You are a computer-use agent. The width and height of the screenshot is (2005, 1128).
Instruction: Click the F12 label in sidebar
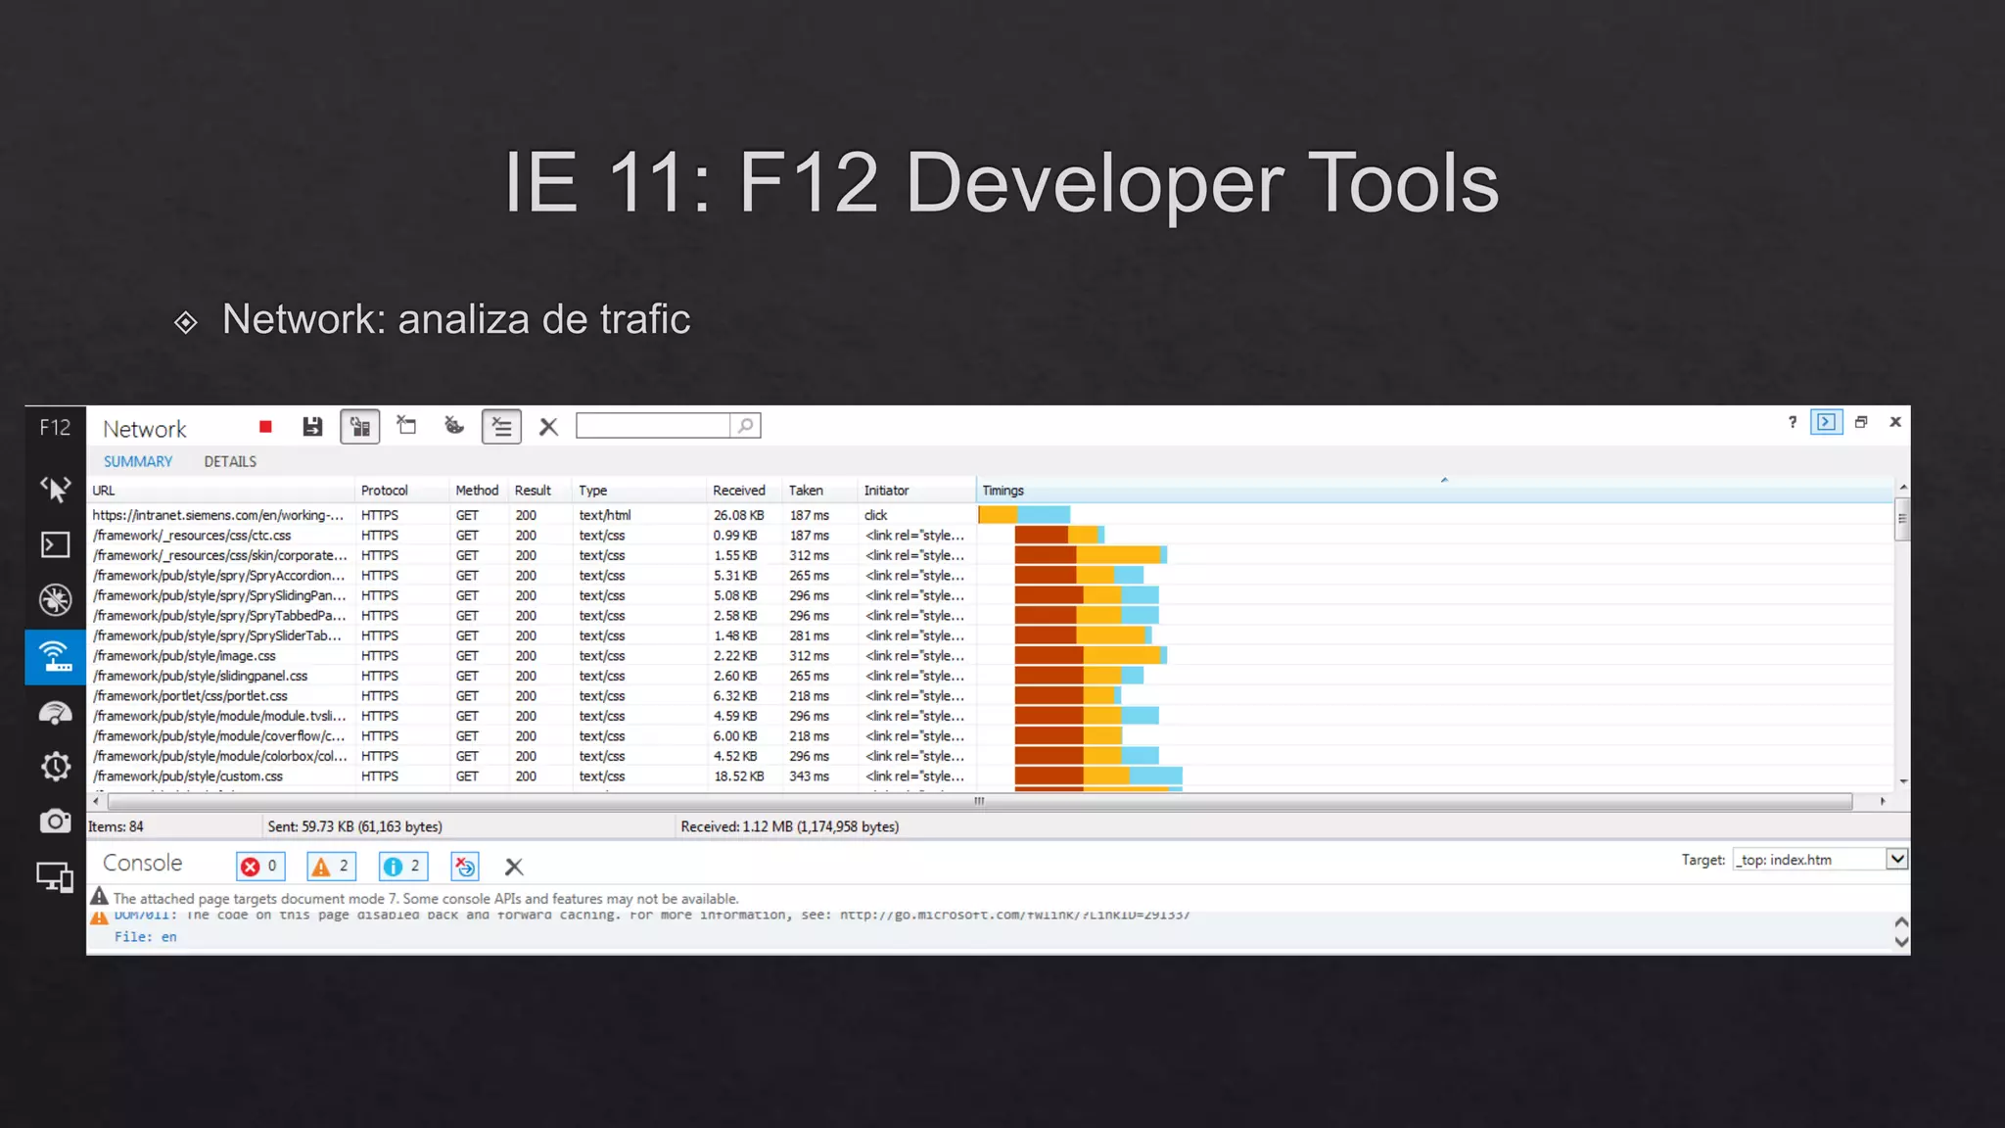click(x=55, y=428)
